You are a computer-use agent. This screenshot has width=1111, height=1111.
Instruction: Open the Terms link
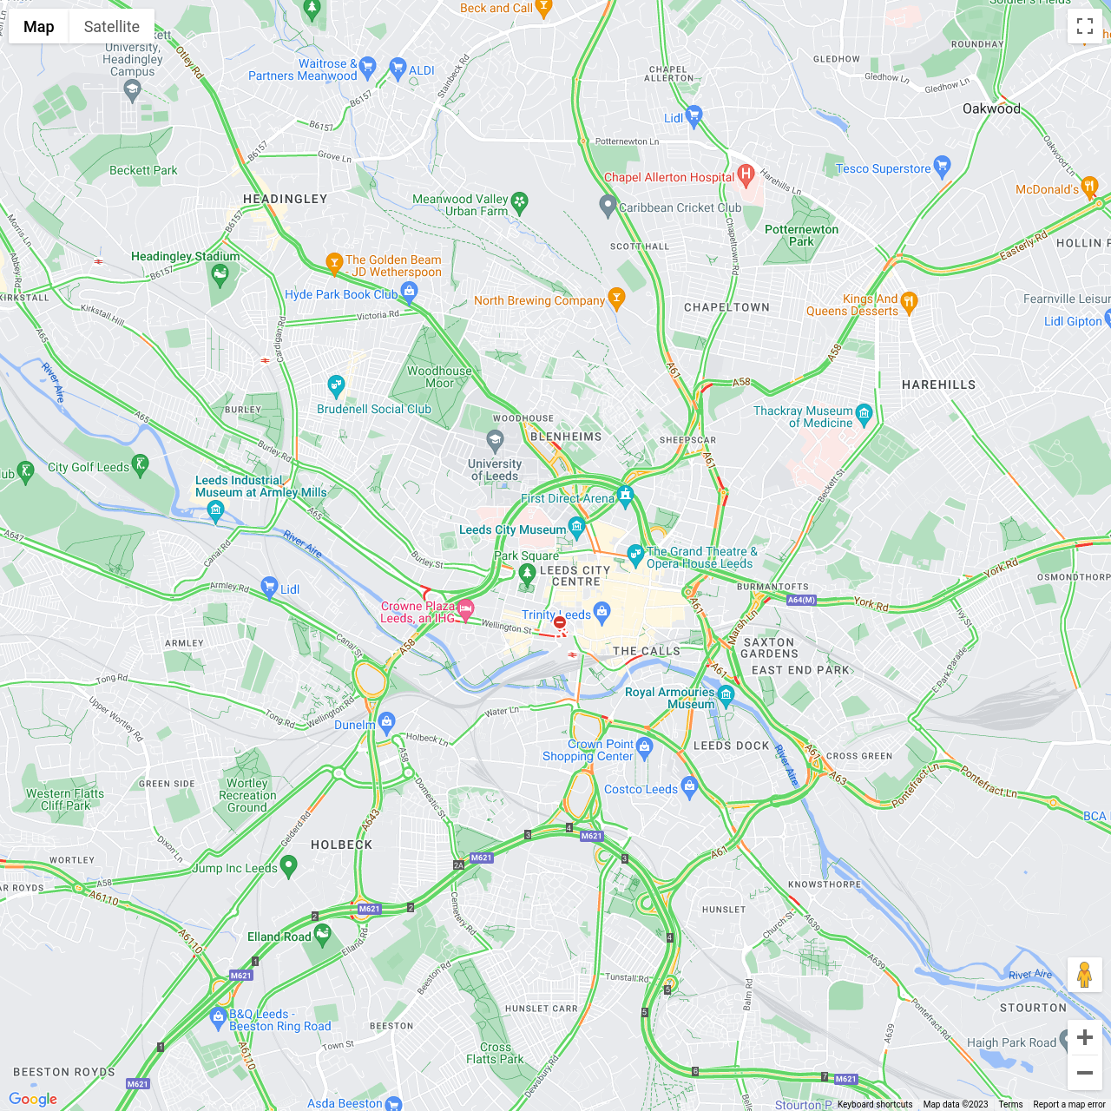coord(1010,1104)
